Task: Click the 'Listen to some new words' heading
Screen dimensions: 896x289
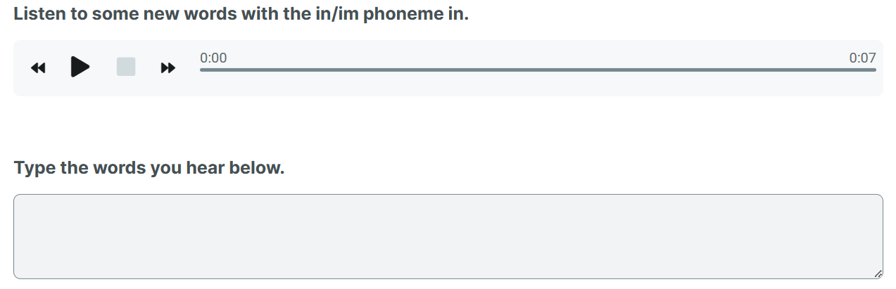Action: pyautogui.click(x=241, y=14)
